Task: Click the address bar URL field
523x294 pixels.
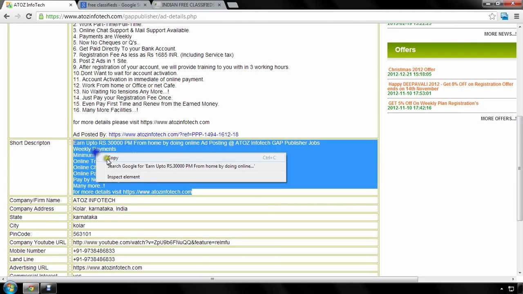Action: click(x=261, y=16)
